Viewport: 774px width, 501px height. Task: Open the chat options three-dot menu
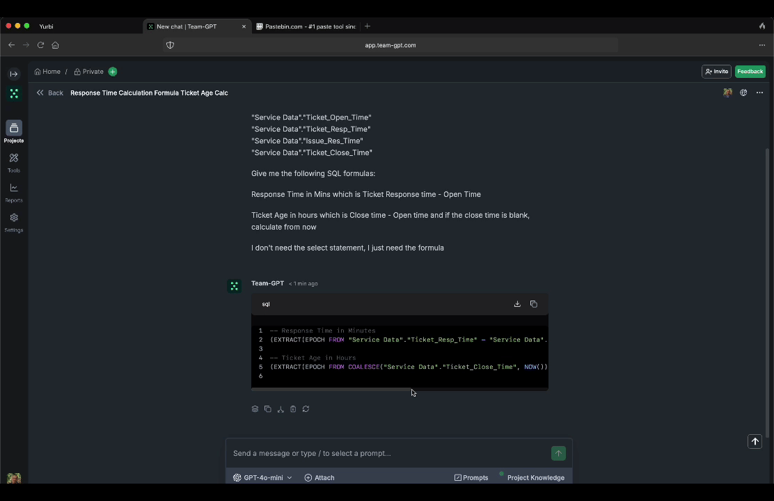[759, 93]
